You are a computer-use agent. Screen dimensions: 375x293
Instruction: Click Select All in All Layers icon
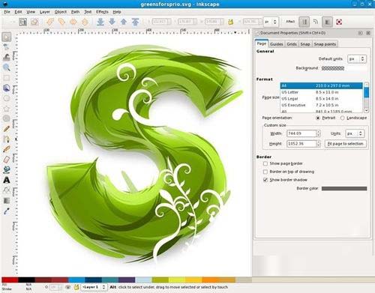tap(34, 22)
